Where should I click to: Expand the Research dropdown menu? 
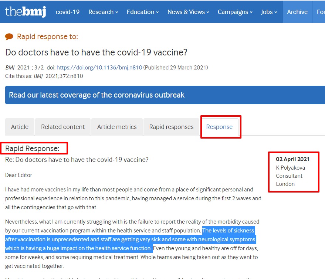[x=103, y=12]
